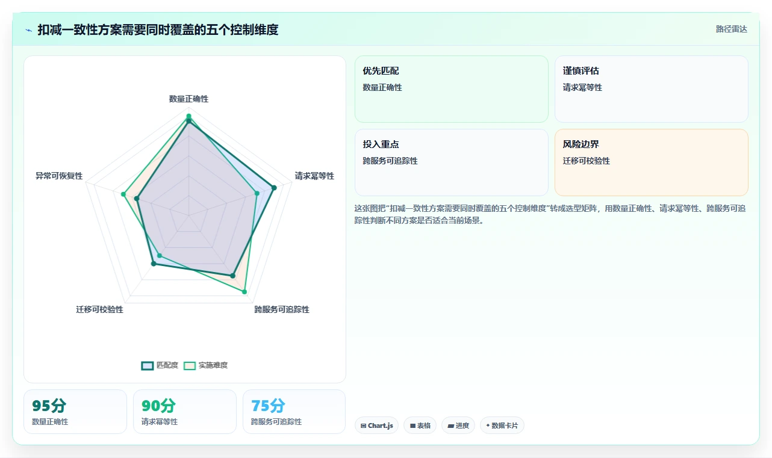Click the 匹配度 data point on 迁移可校验性 axis
This screenshot has height=458, width=772.
tap(153, 264)
